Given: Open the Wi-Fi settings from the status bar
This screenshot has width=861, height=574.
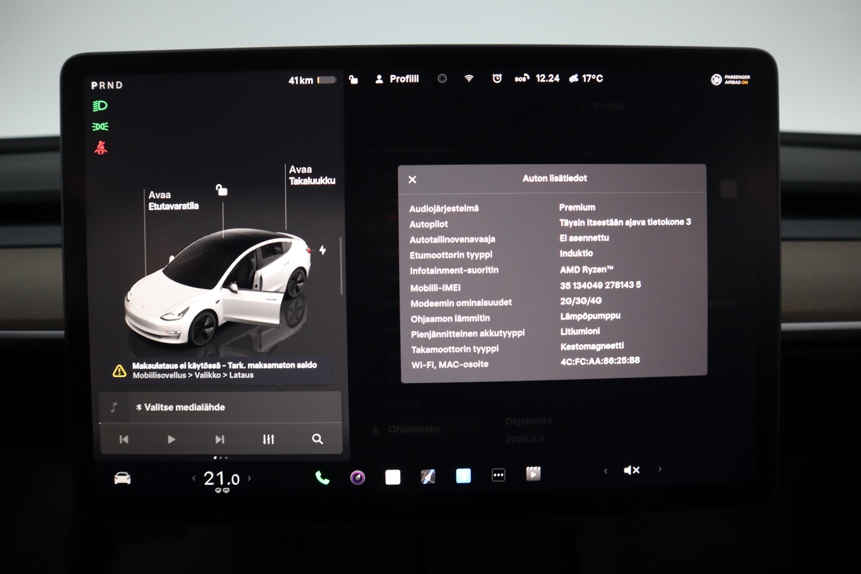Looking at the screenshot, I should tap(468, 78).
